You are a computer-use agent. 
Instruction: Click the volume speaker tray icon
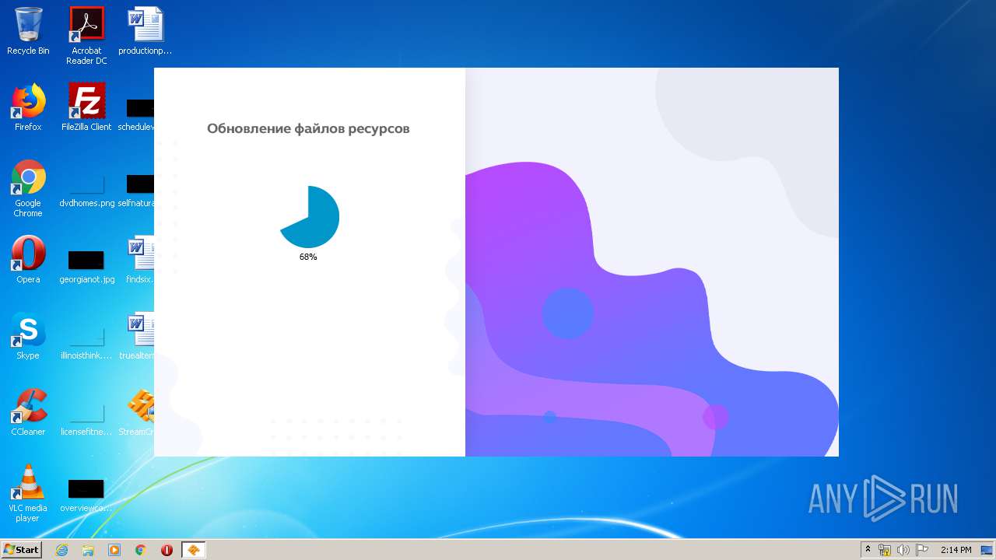tap(903, 550)
